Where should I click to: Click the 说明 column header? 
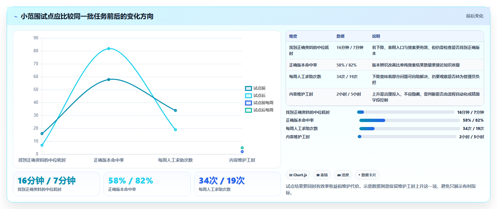click(x=376, y=36)
